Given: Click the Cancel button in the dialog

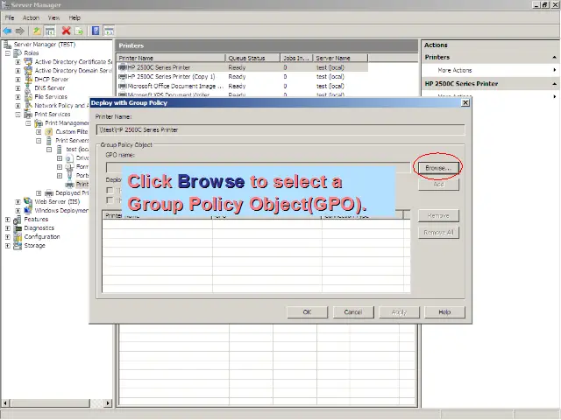Looking at the screenshot, I should tap(353, 312).
